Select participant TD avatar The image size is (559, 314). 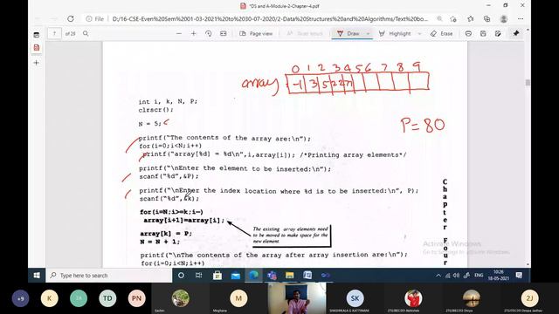(107, 298)
